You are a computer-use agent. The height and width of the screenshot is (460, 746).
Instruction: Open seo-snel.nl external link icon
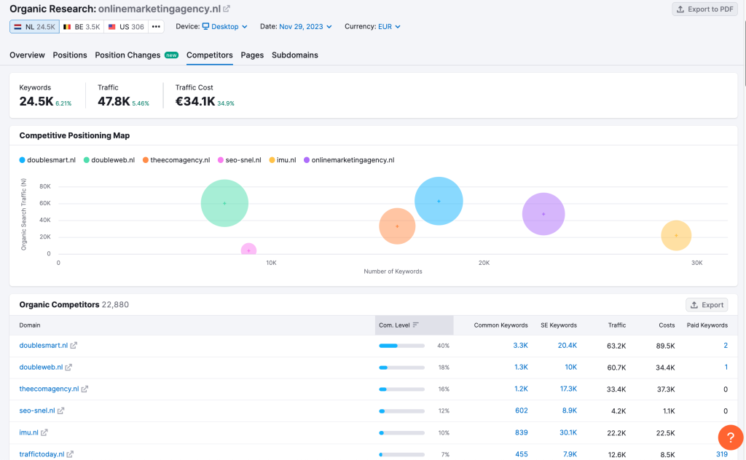[61, 411]
